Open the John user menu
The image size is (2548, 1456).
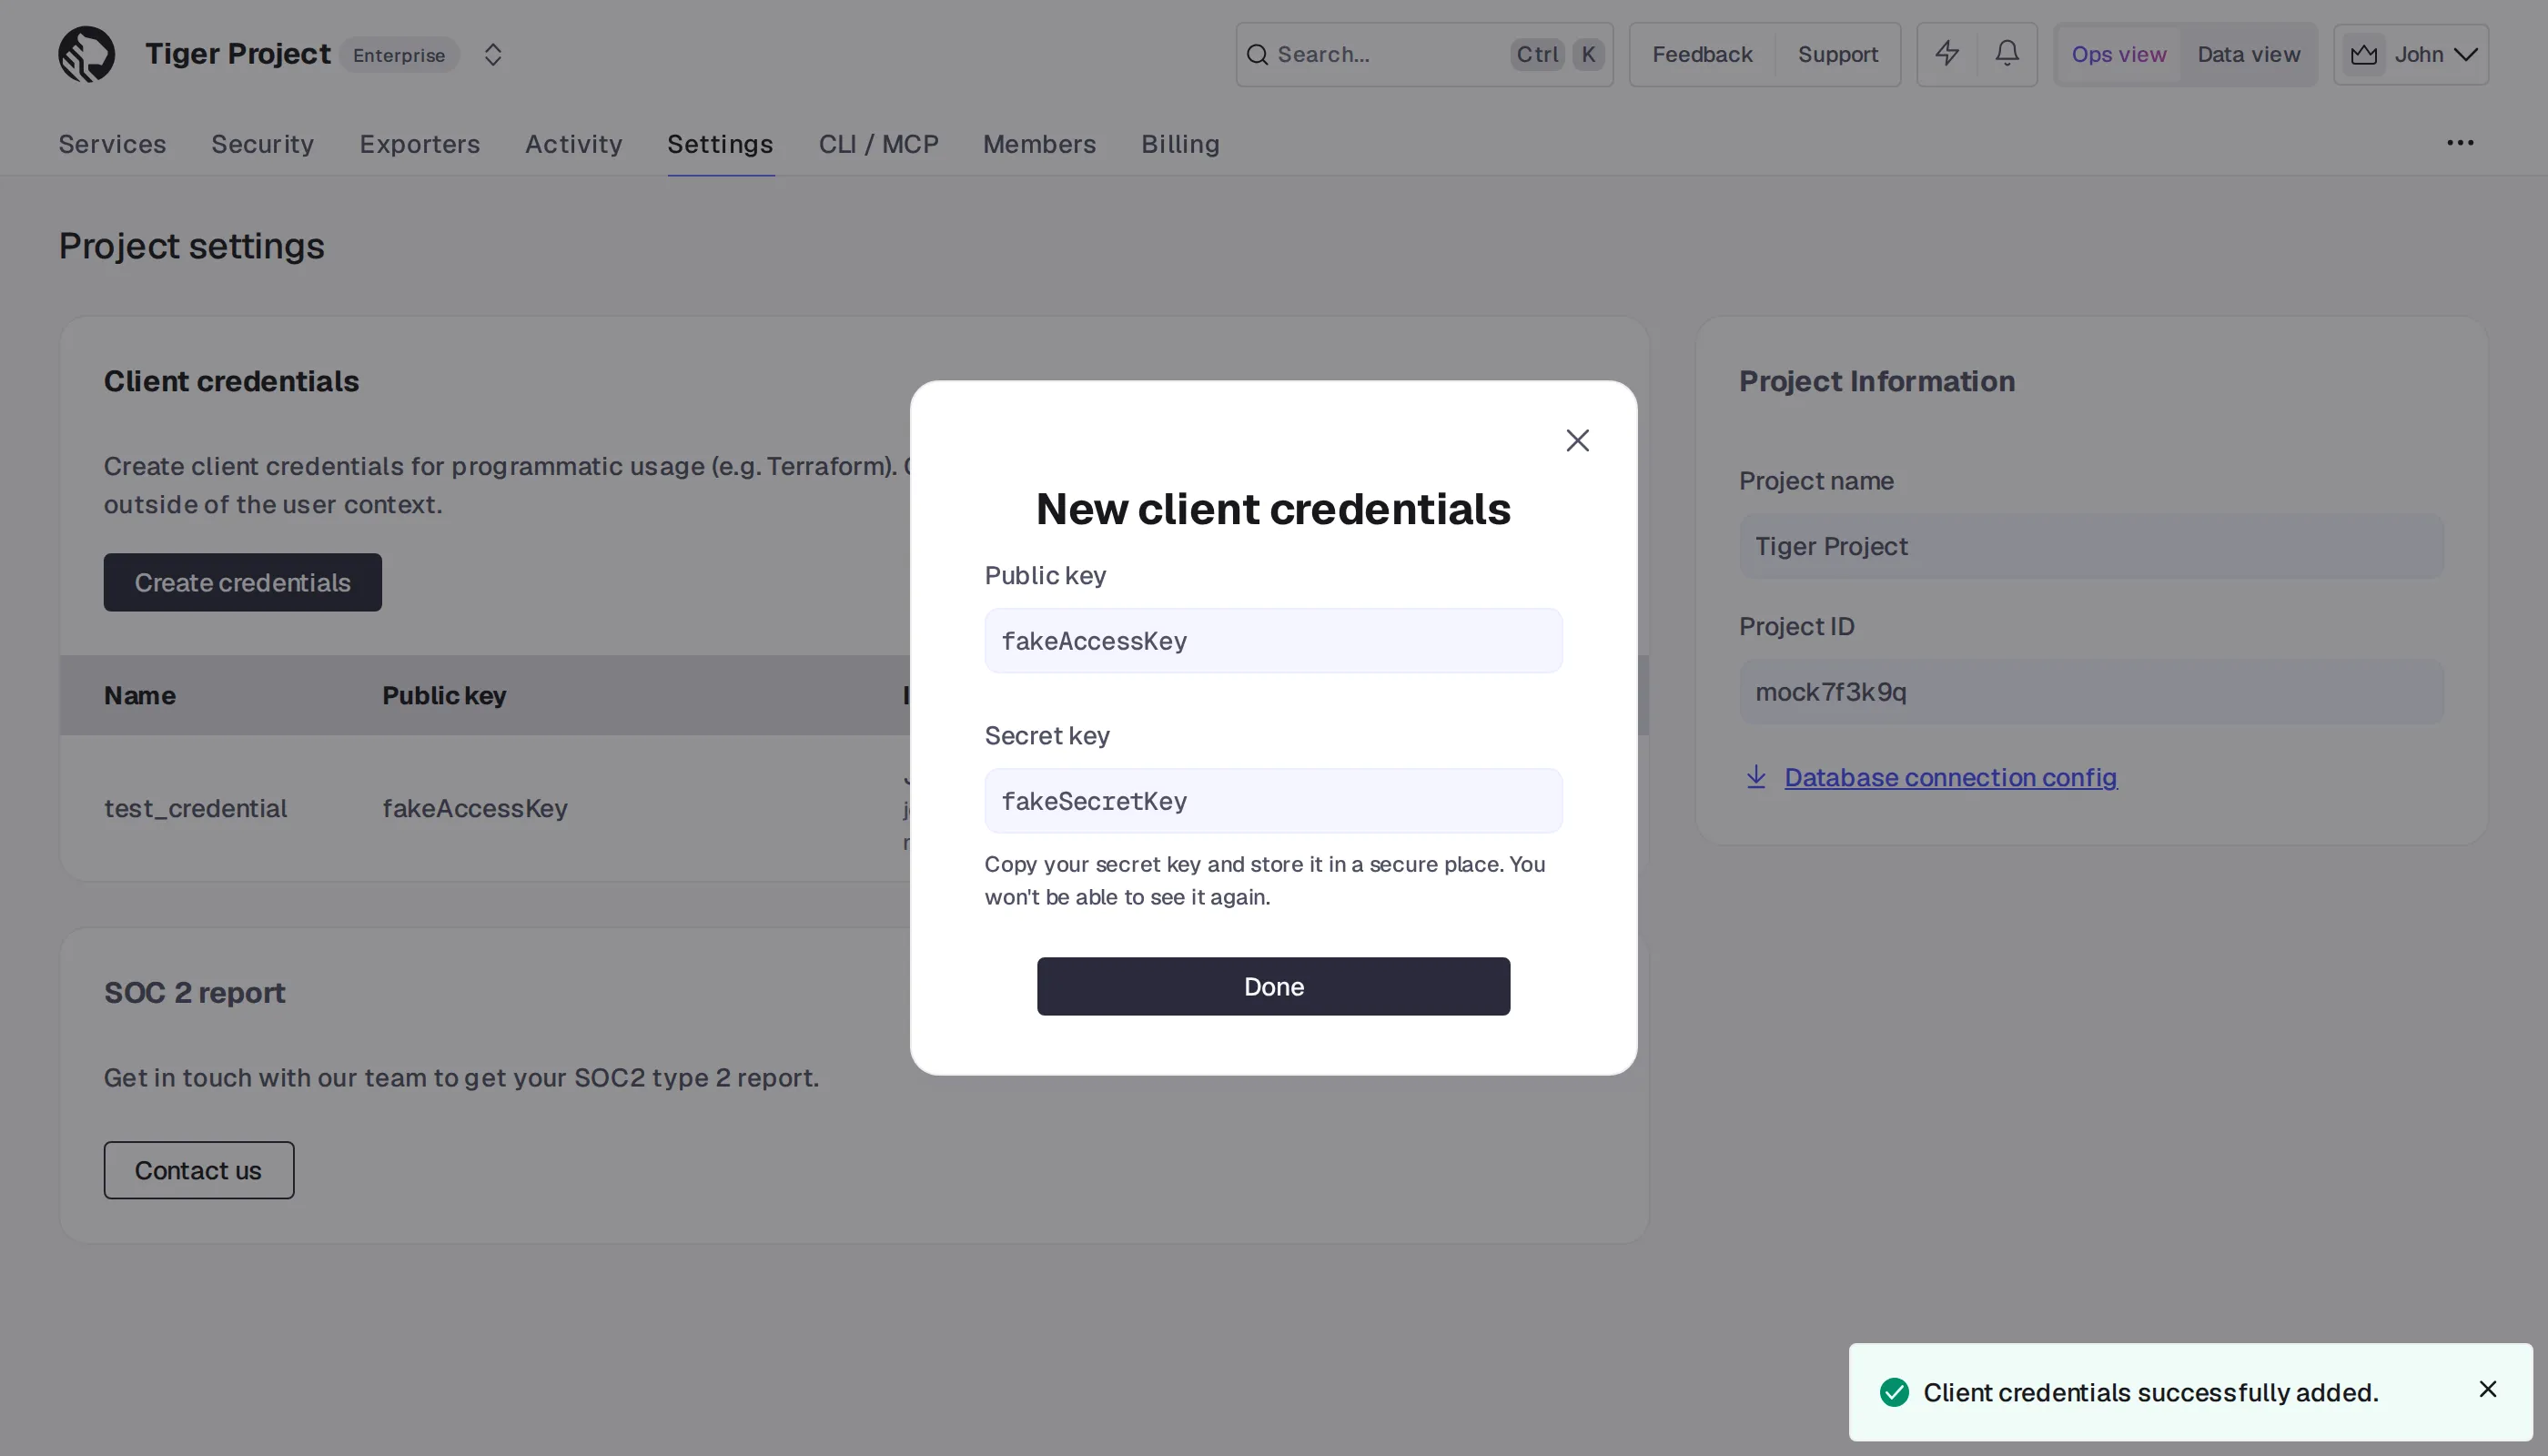(2410, 54)
